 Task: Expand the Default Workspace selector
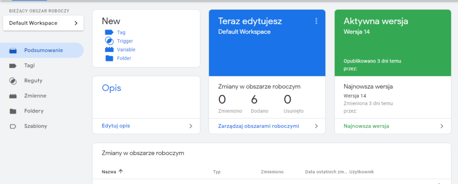[43, 23]
